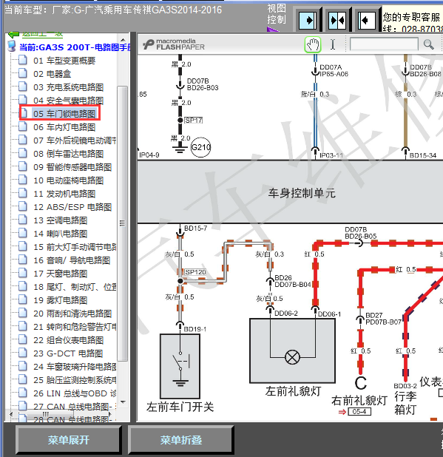
Task: Open 01 车型变更概要
Action: coord(64,61)
